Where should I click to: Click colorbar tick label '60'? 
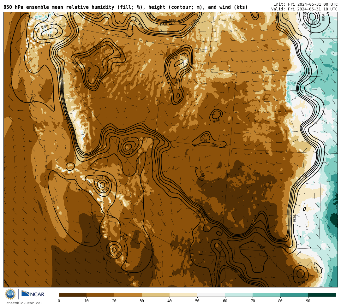point(225,301)
